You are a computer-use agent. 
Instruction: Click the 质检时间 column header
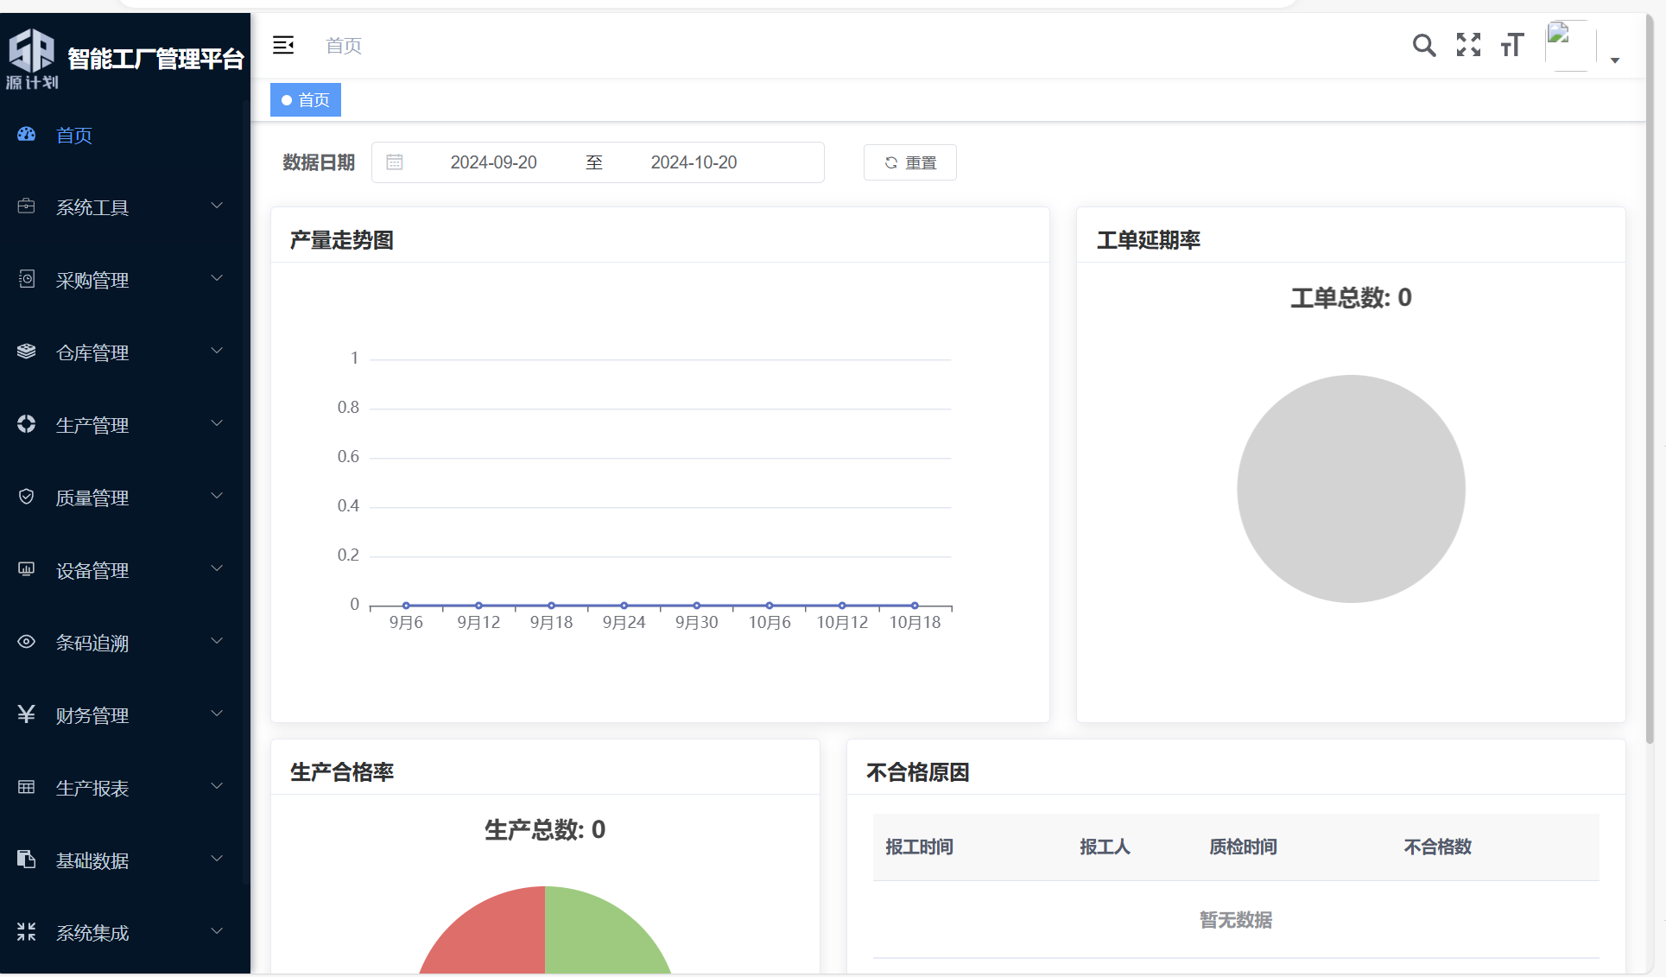pyautogui.click(x=1243, y=847)
